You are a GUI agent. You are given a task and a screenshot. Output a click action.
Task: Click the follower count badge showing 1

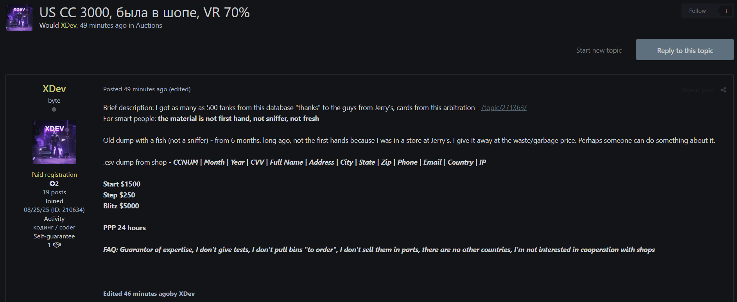tap(726, 11)
